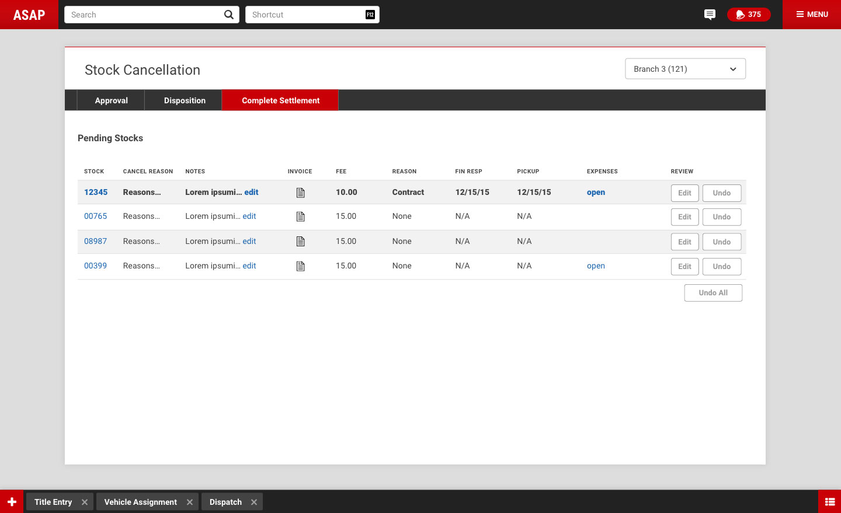Click Edit button for stock 12345
Viewport: 841px width, 513px height.
point(684,193)
